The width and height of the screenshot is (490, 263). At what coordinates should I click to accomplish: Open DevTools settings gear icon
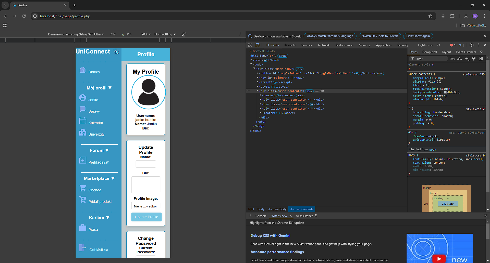click(472, 45)
